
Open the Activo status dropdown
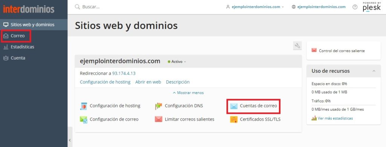[177, 61]
